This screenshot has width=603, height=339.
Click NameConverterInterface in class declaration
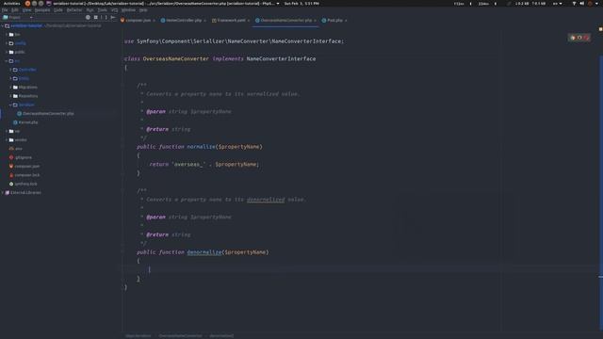coord(281,58)
